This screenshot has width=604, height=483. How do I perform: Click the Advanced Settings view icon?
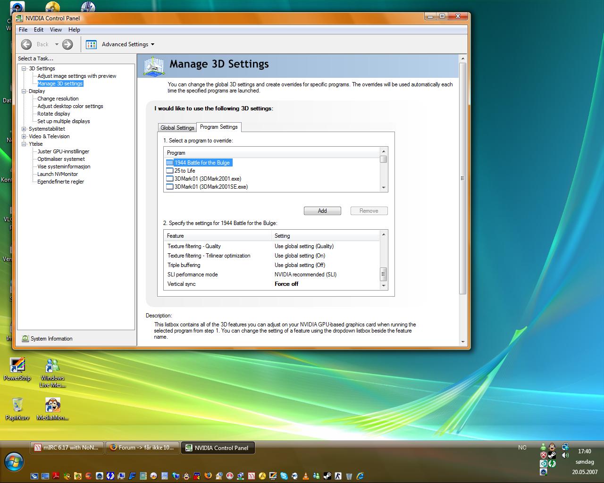[91, 44]
